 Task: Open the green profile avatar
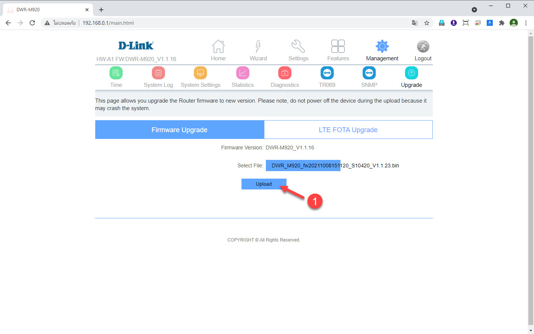(x=514, y=23)
